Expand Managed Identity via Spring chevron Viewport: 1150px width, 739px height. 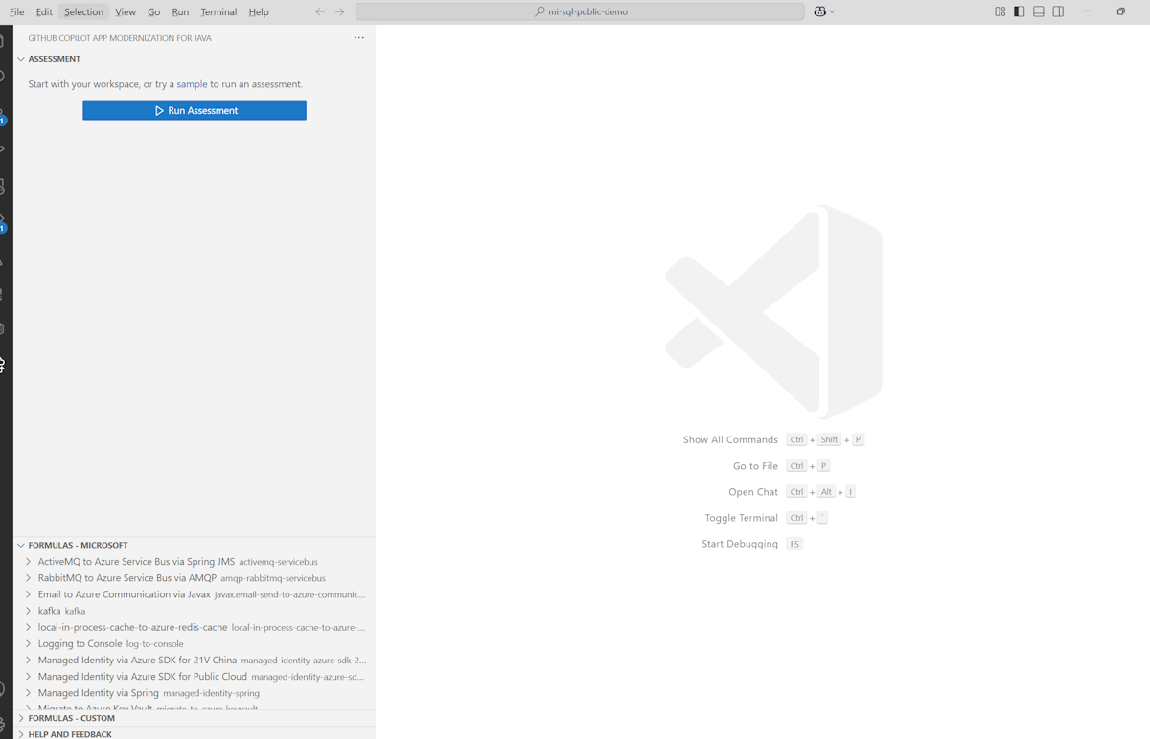29,692
